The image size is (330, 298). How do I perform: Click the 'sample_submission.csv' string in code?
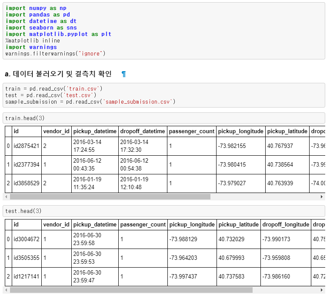pos(139,102)
